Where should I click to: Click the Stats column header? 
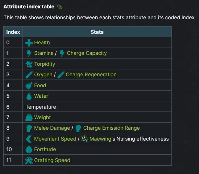pos(97,32)
